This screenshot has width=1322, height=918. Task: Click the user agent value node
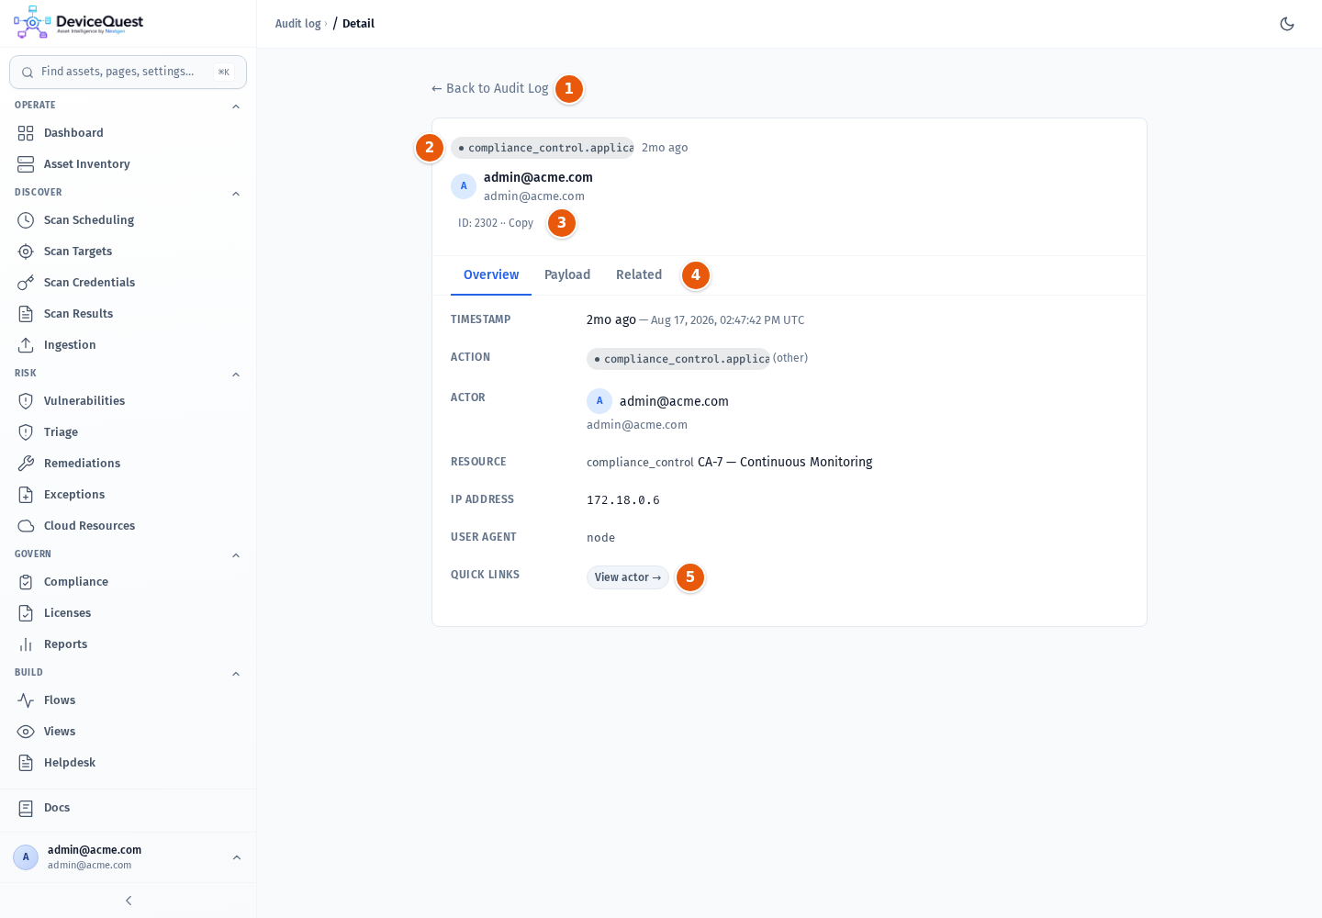click(601, 538)
